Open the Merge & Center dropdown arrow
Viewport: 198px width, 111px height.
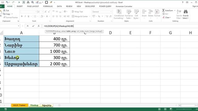click(89, 16)
